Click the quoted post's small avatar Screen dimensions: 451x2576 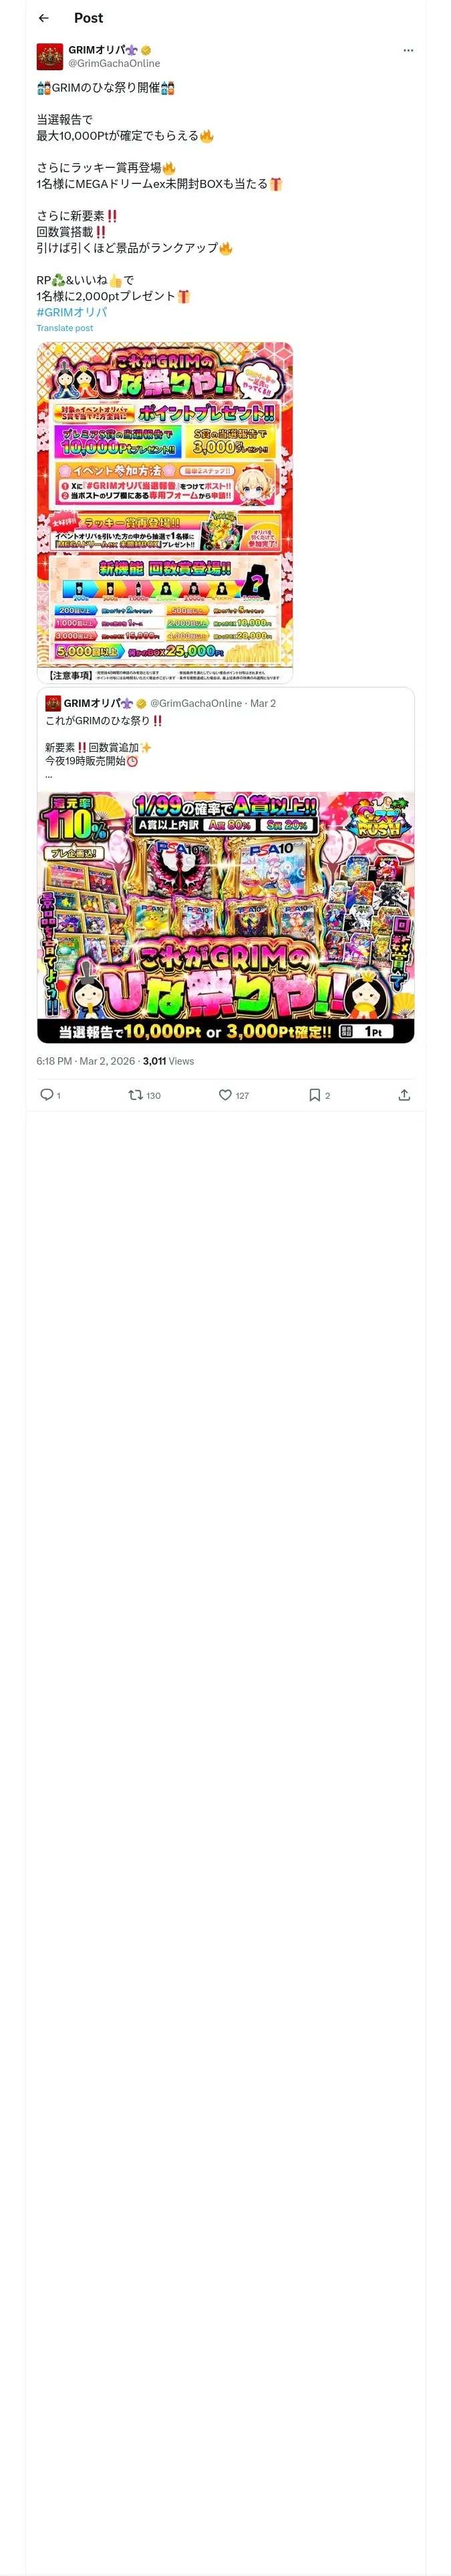pos(53,703)
